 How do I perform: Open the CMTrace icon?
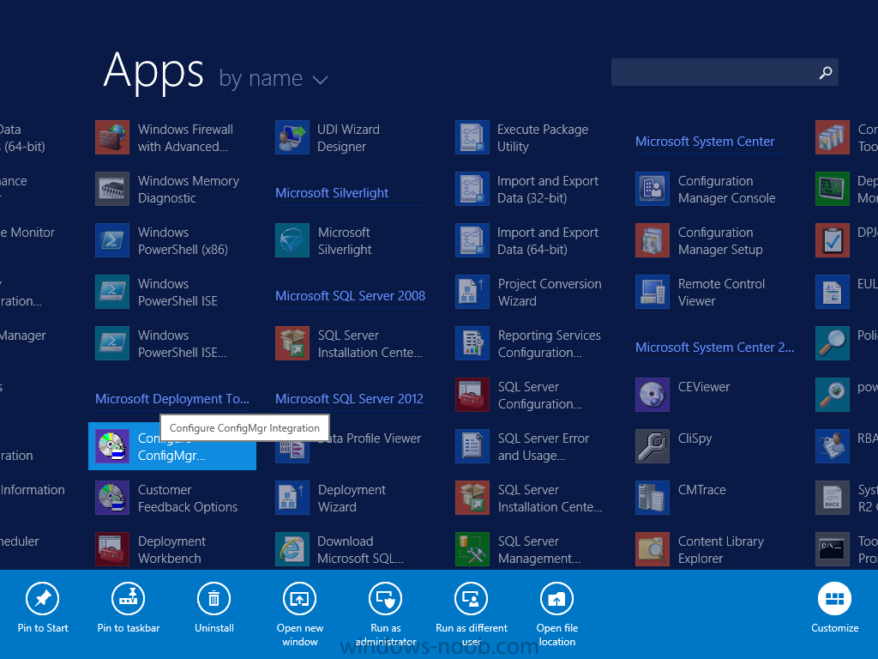click(x=652, y=499)
